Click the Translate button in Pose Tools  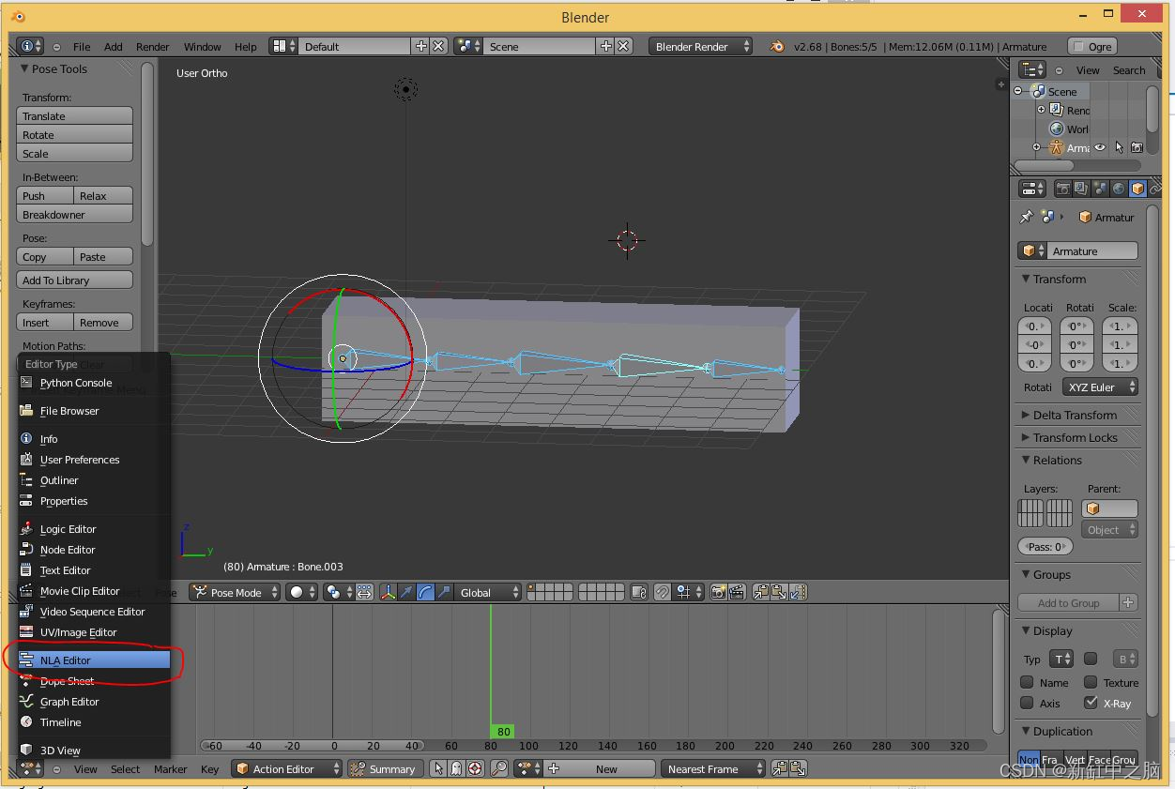click(x=74, y=116)
